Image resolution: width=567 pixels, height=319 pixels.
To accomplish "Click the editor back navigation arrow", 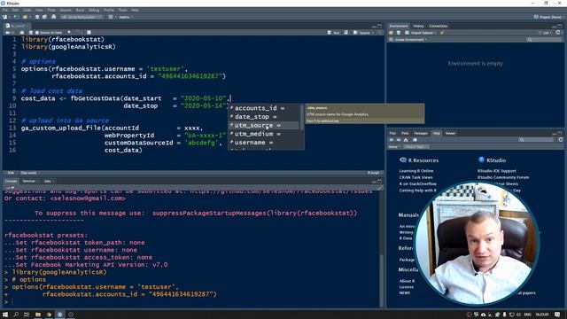I will click(x=8, y=33).
